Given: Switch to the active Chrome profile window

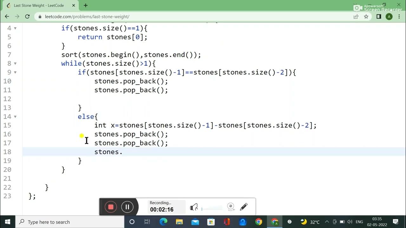Looking at the screenshot, I should (x=275, y=222).
